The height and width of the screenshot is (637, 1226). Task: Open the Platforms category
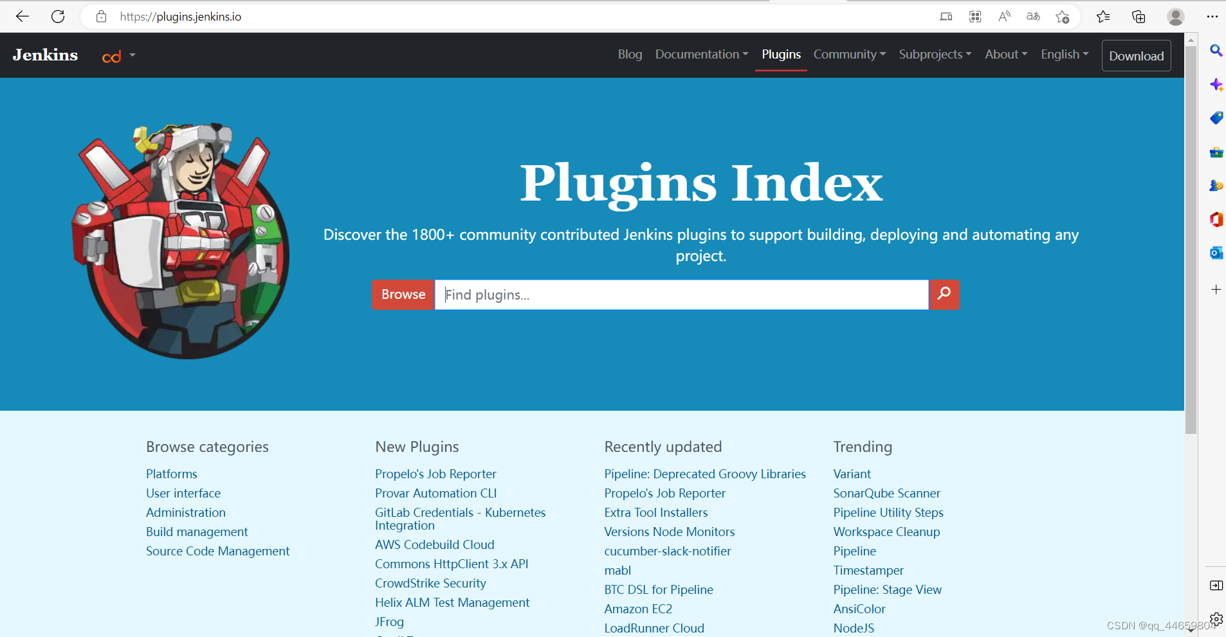172,474
